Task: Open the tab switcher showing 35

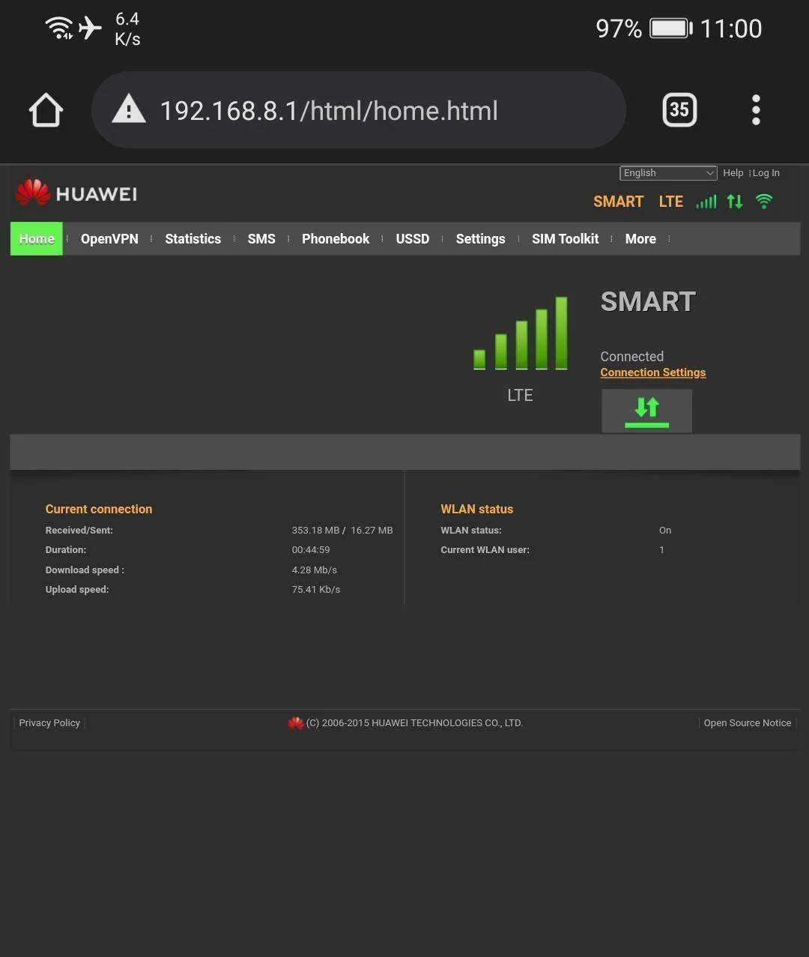Action: pos(679,110)
